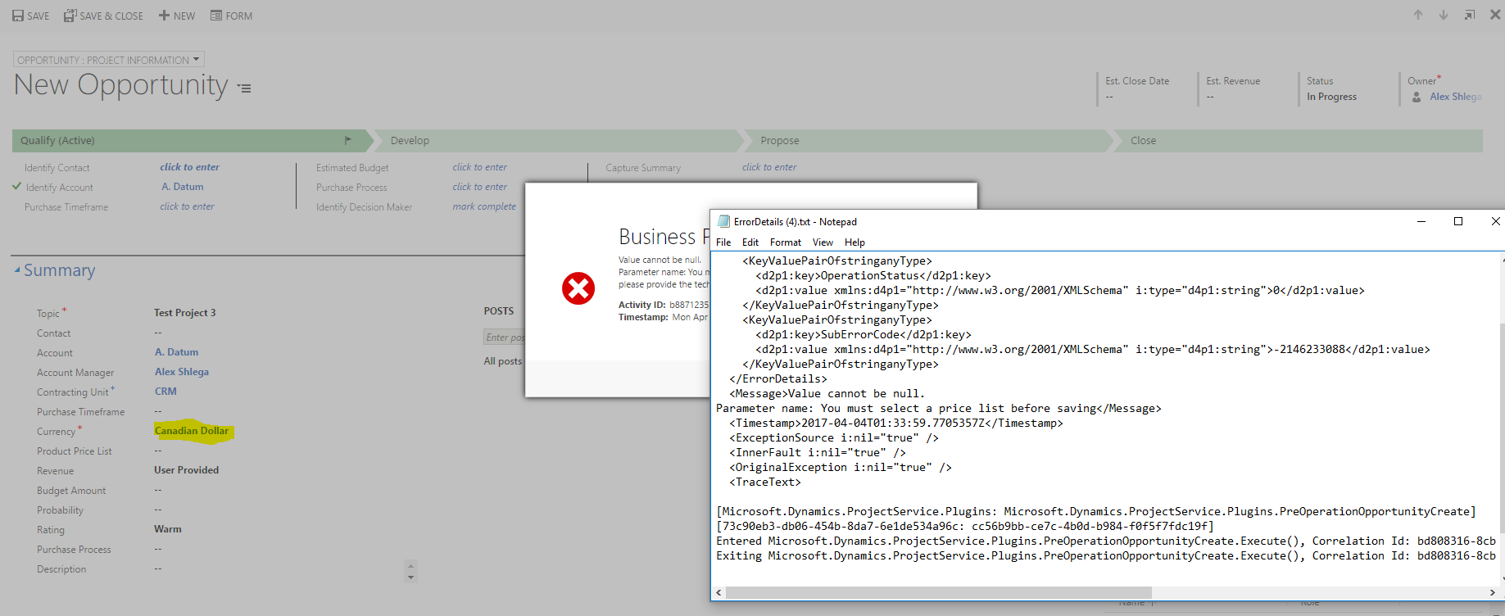Open the Notepad File menu
Viewport: 1505px width, 616px height.
click(723, 242)
